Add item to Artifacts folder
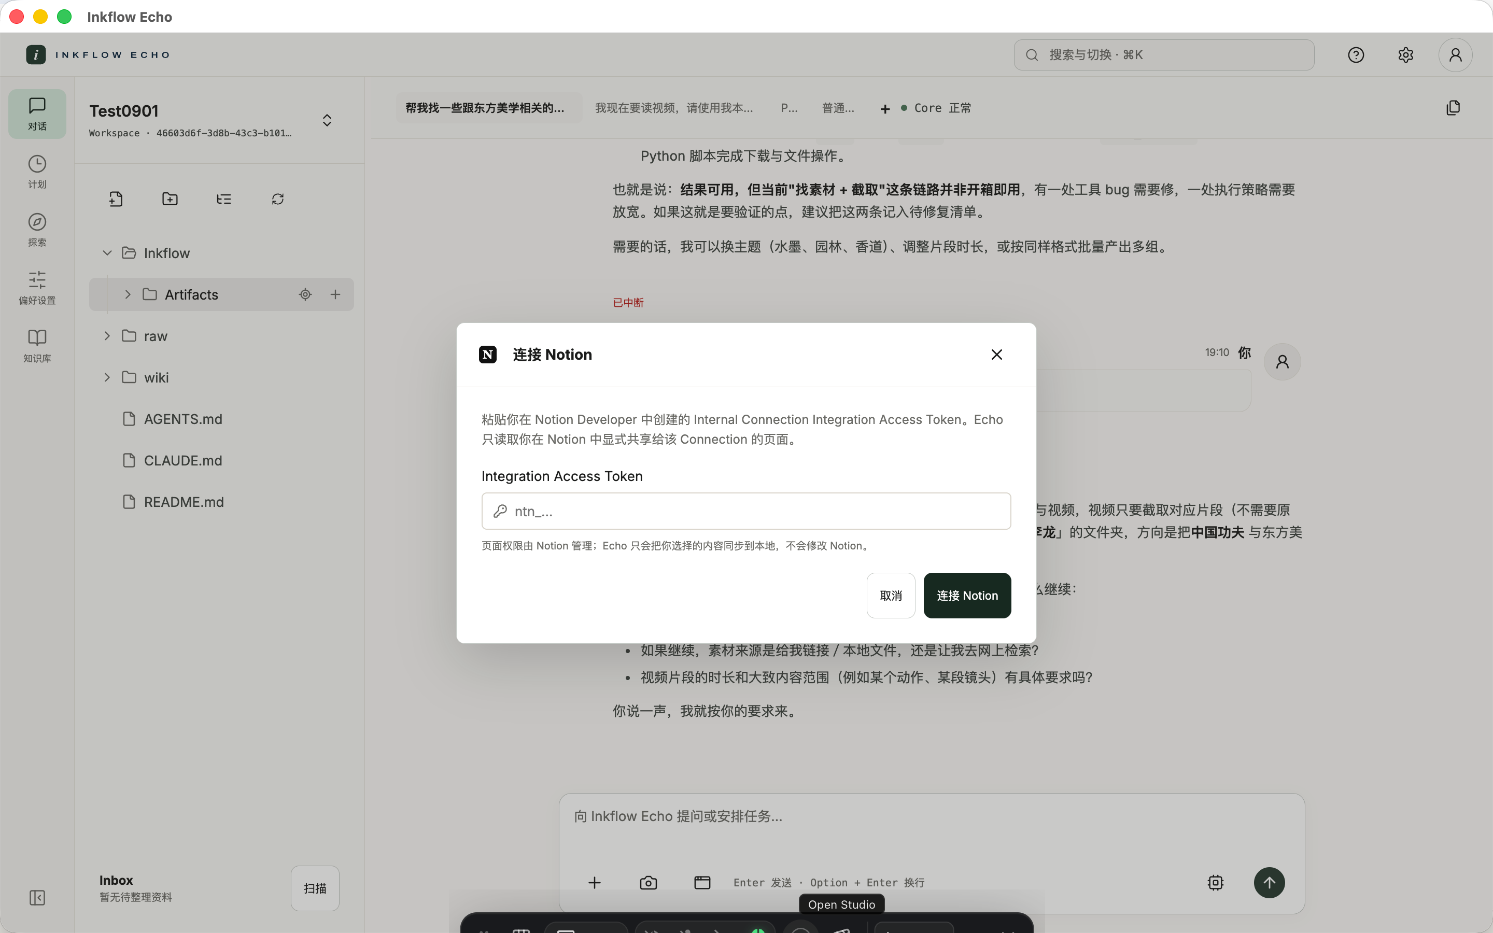This screenshot has width=1493, height=933. (x=335, y=294)
